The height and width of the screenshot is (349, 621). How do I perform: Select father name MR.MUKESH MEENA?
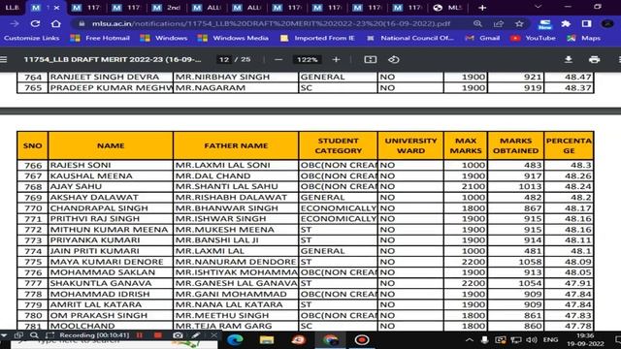pos(224,230)
